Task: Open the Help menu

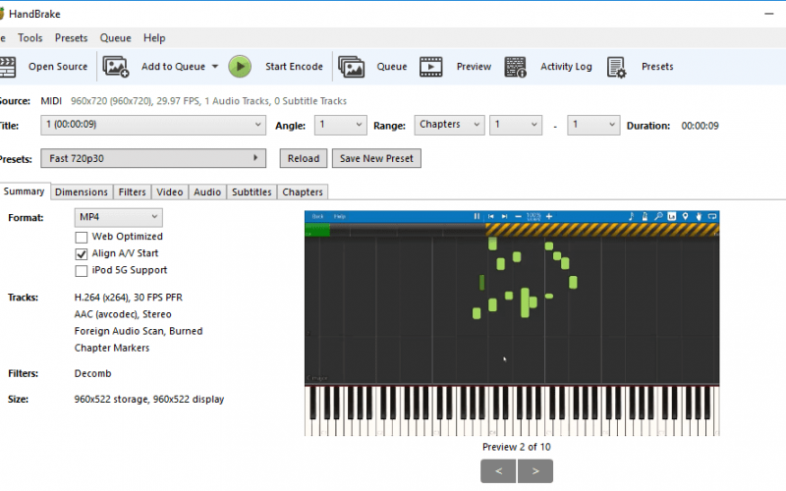Action: 154,38
